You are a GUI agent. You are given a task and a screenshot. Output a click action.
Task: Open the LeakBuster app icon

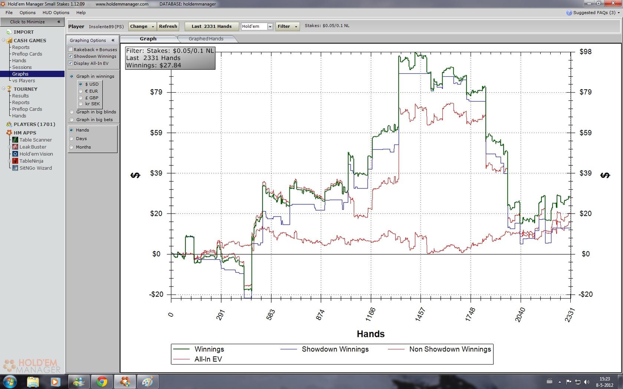(x=15, y=147)
